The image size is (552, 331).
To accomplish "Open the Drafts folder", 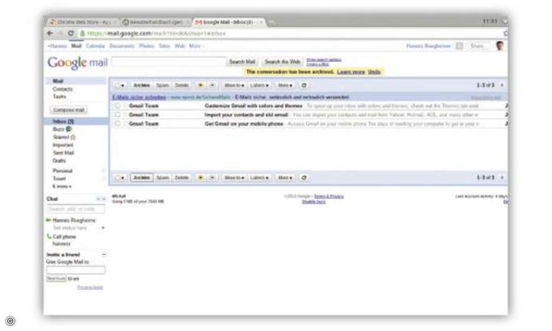I will [x=59, y=160].
